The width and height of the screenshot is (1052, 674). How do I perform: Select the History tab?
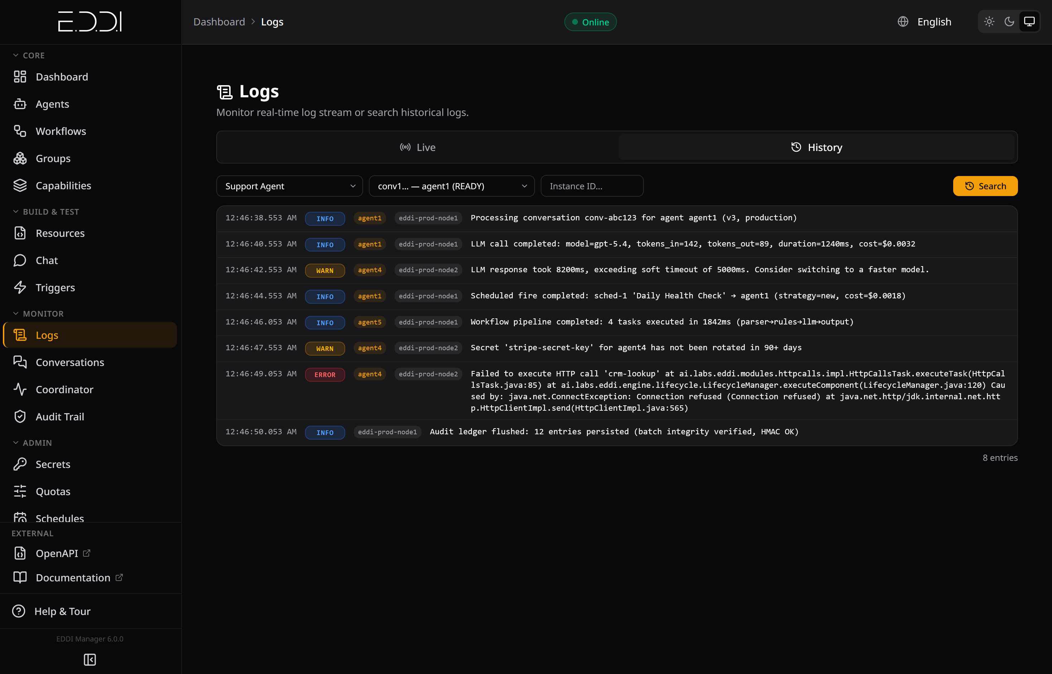816,147
